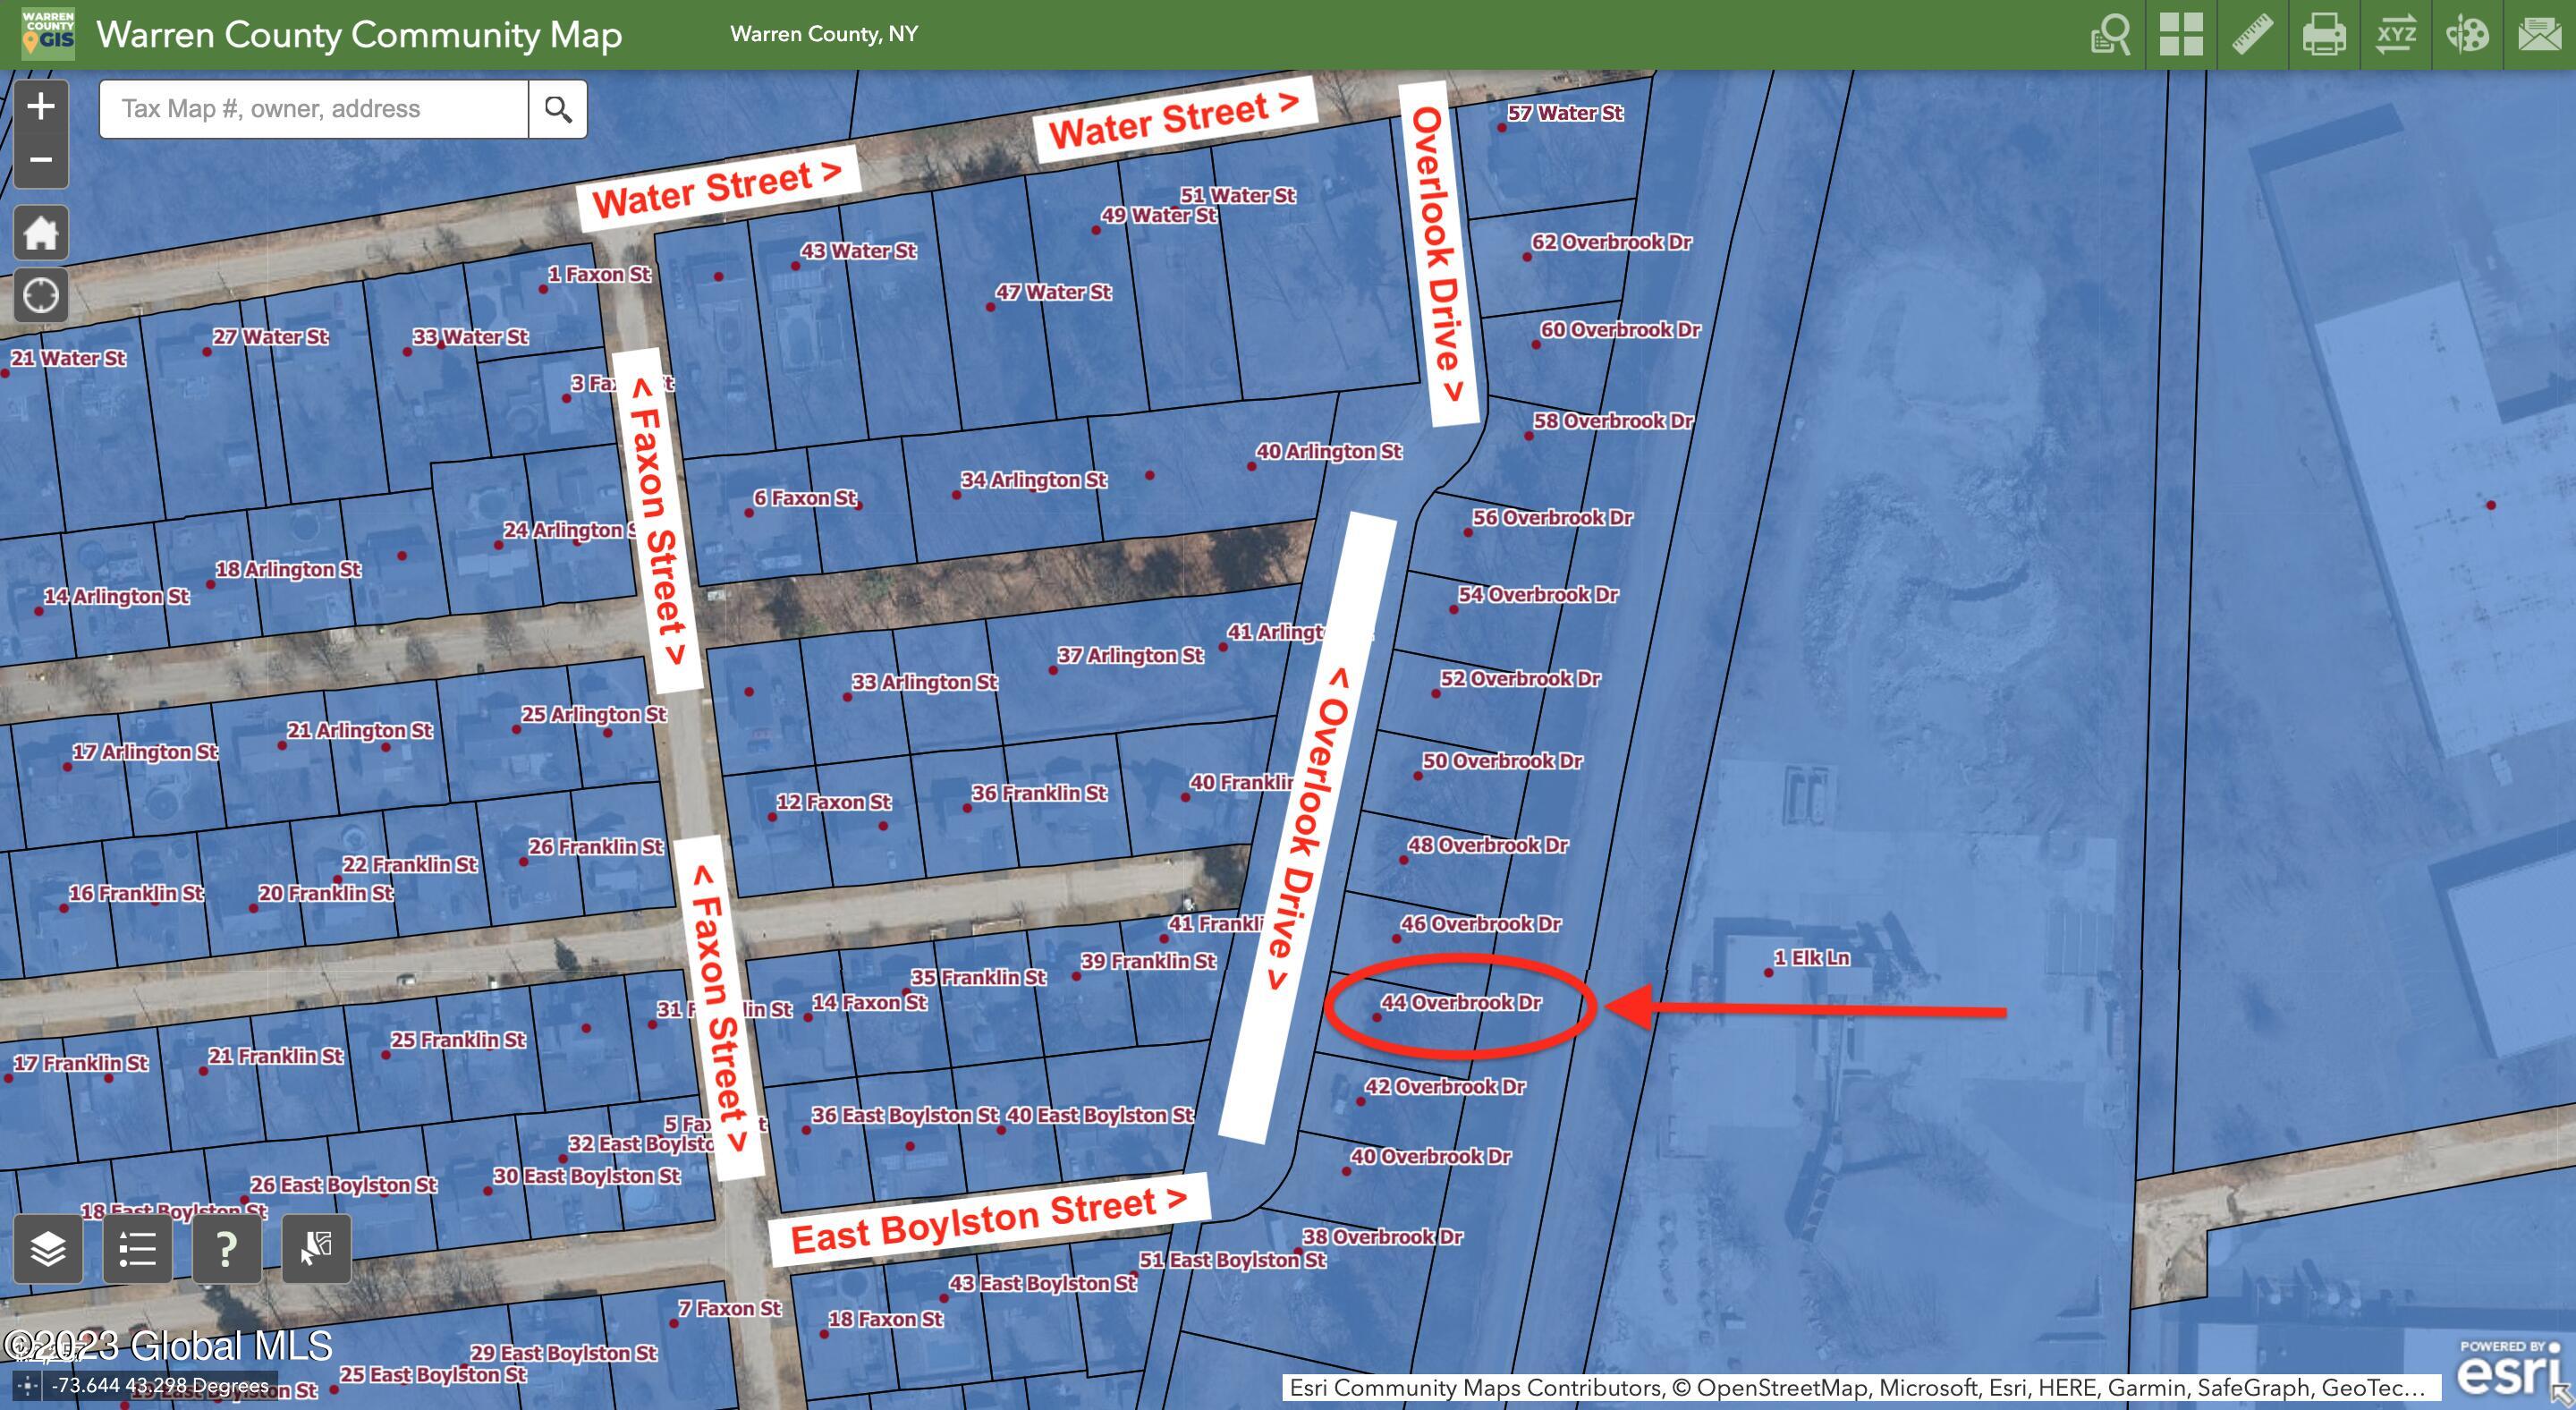The image size is (2576, 1410).
Task: Open the question mark help widget
Action: tap(226, 1248)
